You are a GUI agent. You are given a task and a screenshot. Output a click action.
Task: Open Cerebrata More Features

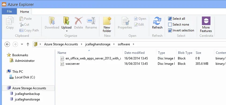coord(206,25)
